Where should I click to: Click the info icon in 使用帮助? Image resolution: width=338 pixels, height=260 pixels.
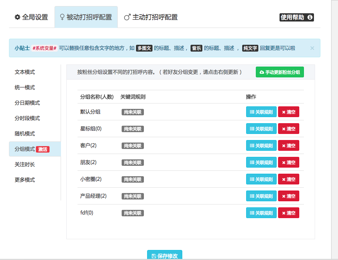coord(310,17)
